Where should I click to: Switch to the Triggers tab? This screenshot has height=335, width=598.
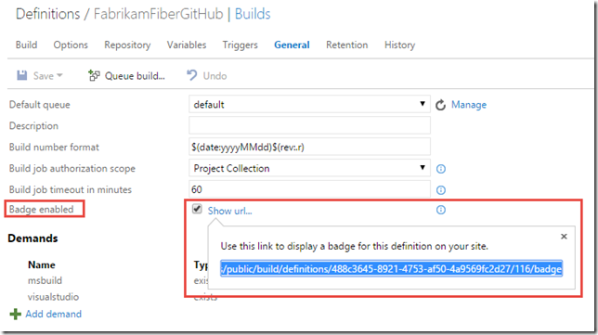(240, 45)
